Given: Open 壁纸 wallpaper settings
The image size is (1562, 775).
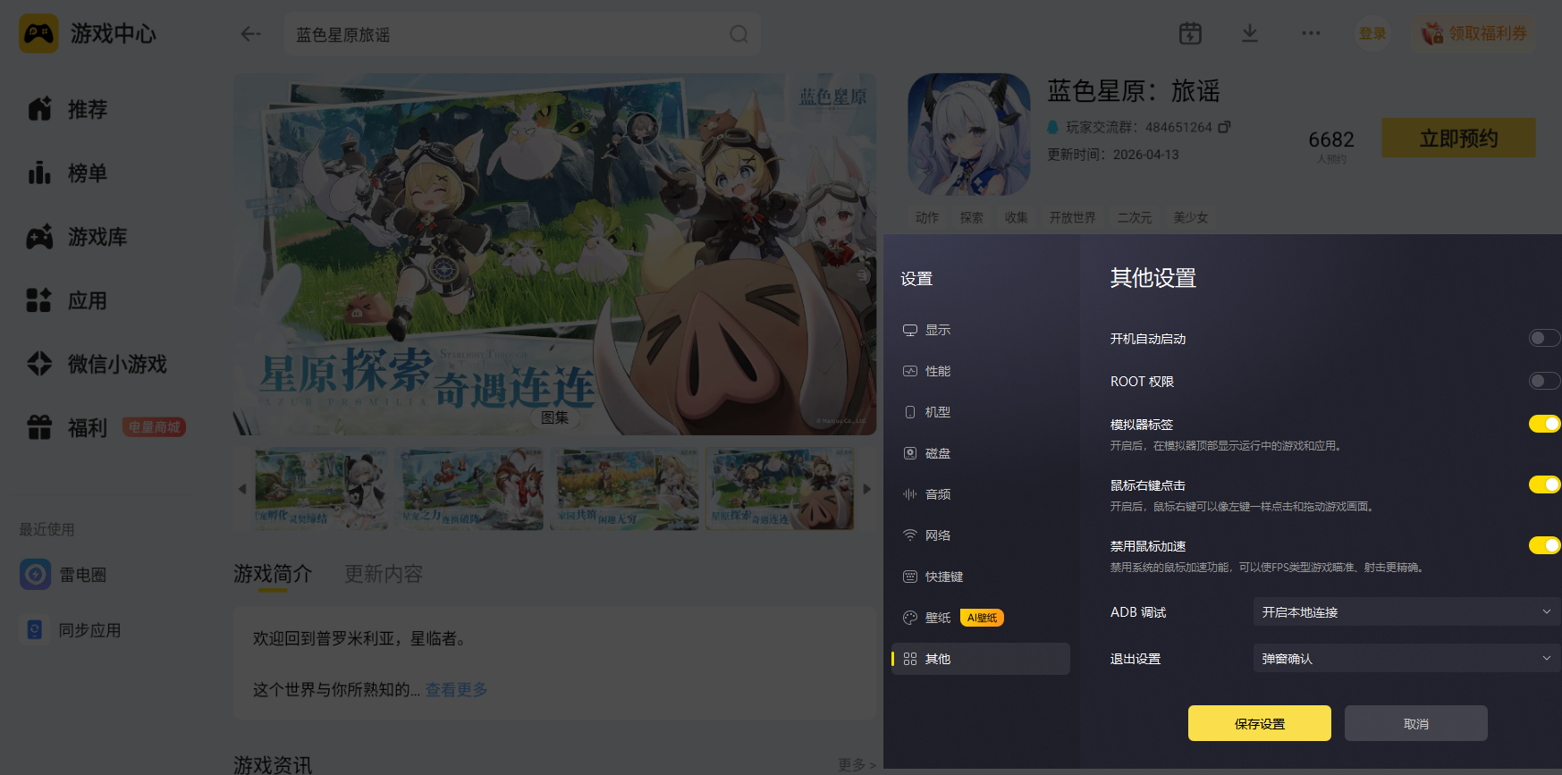Looking at the screenshot, I should click(x=981, y=618).
